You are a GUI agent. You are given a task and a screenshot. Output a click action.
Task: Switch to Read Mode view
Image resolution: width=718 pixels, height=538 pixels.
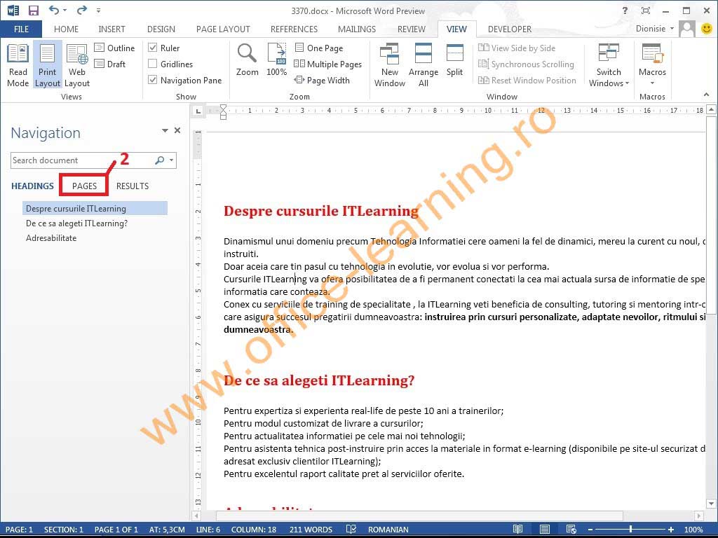[x=18, y=65]
